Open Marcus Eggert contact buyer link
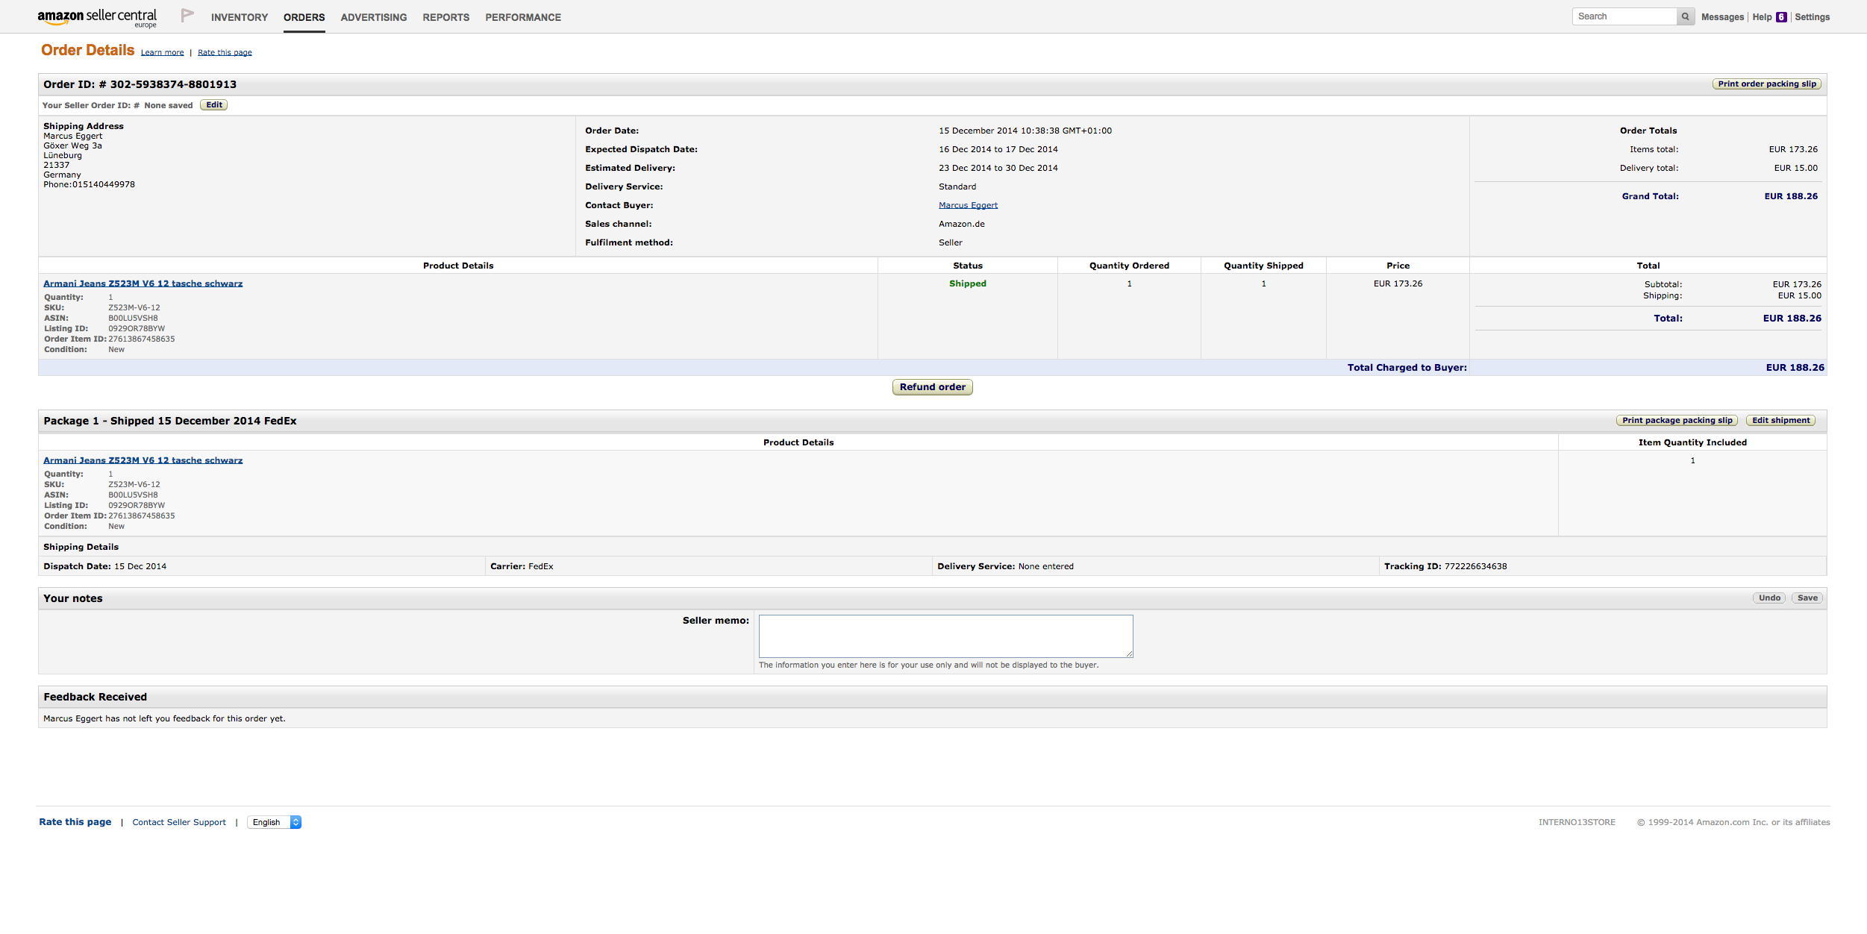The image size is (1867, 934). [x=968, y=205]
